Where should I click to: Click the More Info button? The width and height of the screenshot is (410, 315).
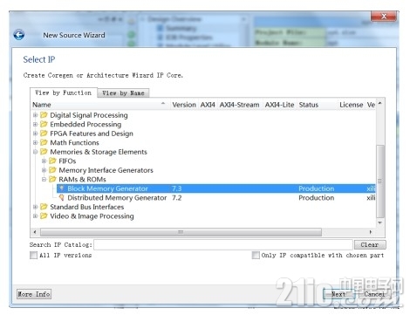point(34,294)
